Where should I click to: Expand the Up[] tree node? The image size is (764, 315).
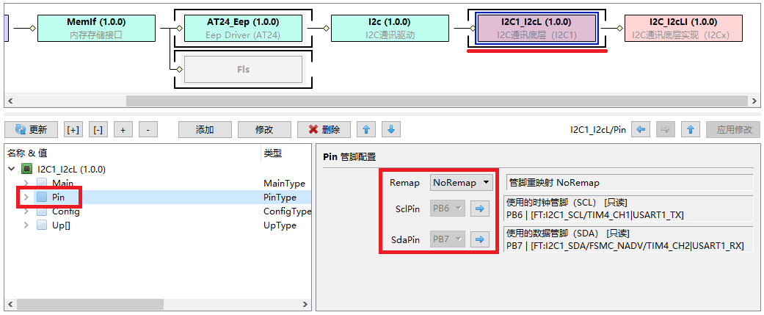(x=26, y=225)
